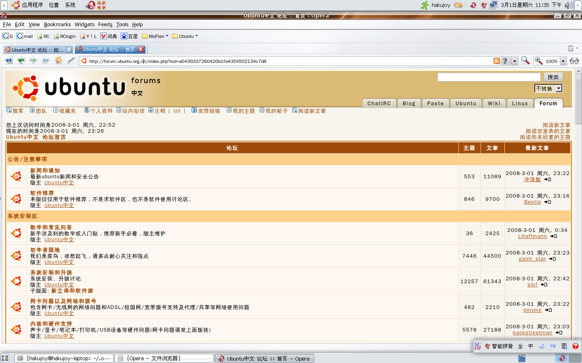Expand the MoFten bookmark folder
The width and height of the screenshot is (582, 363).
155,36
